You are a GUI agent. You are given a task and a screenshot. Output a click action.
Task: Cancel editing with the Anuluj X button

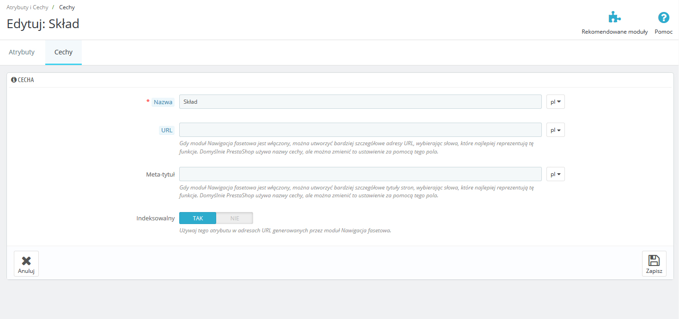tap(26, 263)
